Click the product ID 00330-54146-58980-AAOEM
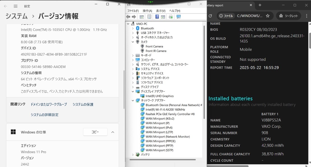This screenshot has height=167, width=311. [43, 67]
